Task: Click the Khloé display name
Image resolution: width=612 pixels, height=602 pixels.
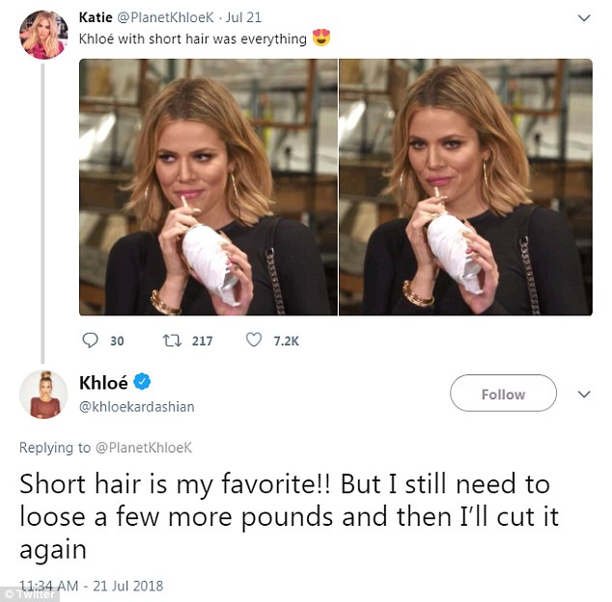Action: [x=103, y=382]
